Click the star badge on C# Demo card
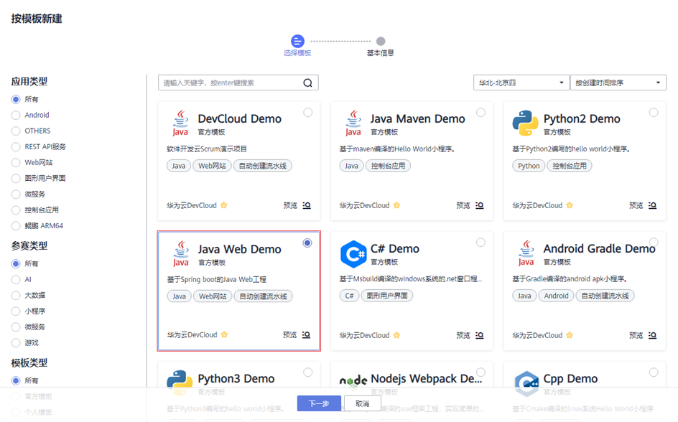678x422 pixels. click(x=396, y=335)
